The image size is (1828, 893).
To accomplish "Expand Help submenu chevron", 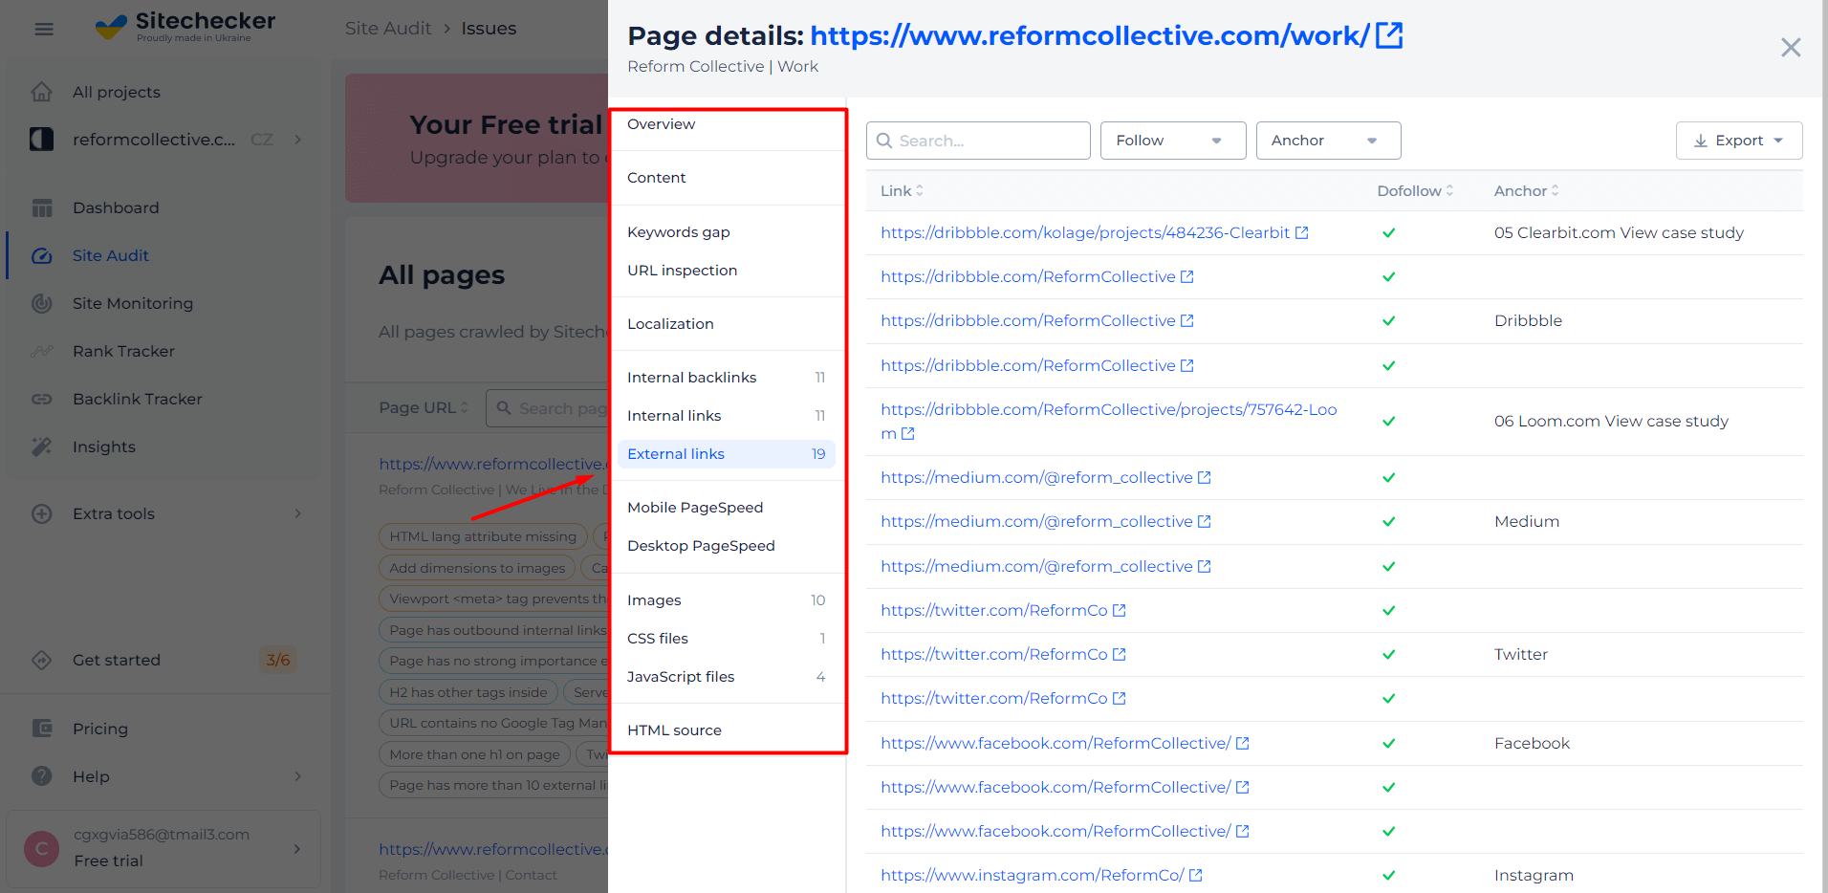I will coord(298,776).
